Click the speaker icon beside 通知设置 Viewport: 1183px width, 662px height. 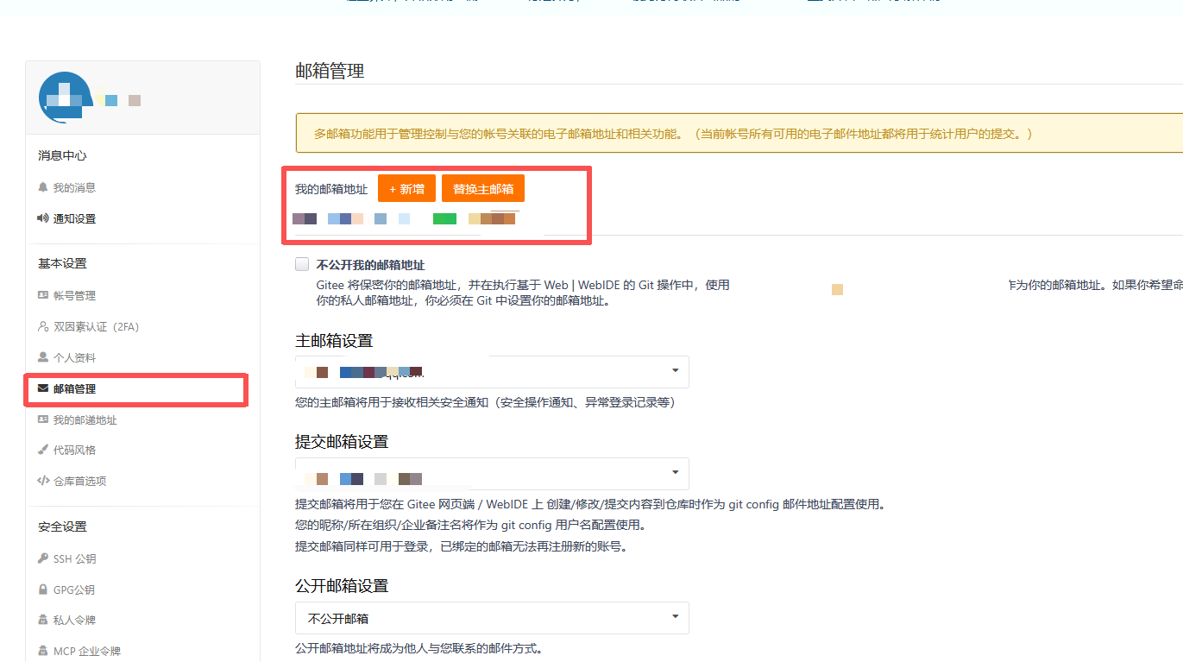tap(43, 218)
